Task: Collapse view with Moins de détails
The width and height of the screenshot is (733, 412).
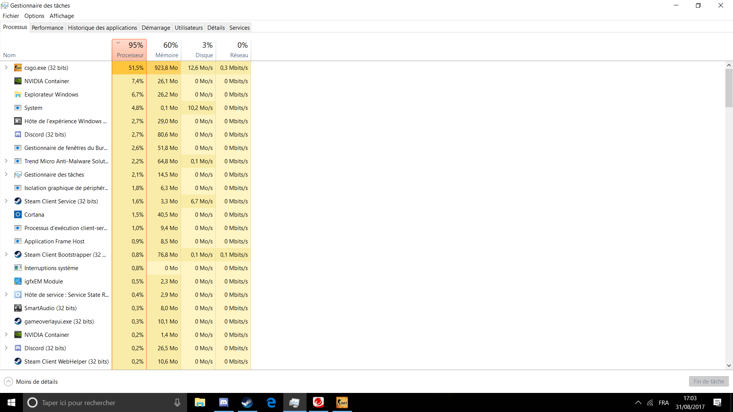Action: tap(31, 381)
